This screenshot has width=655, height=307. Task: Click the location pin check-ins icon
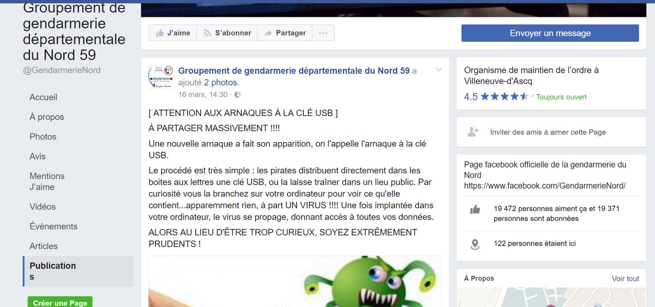click(475, 244)
